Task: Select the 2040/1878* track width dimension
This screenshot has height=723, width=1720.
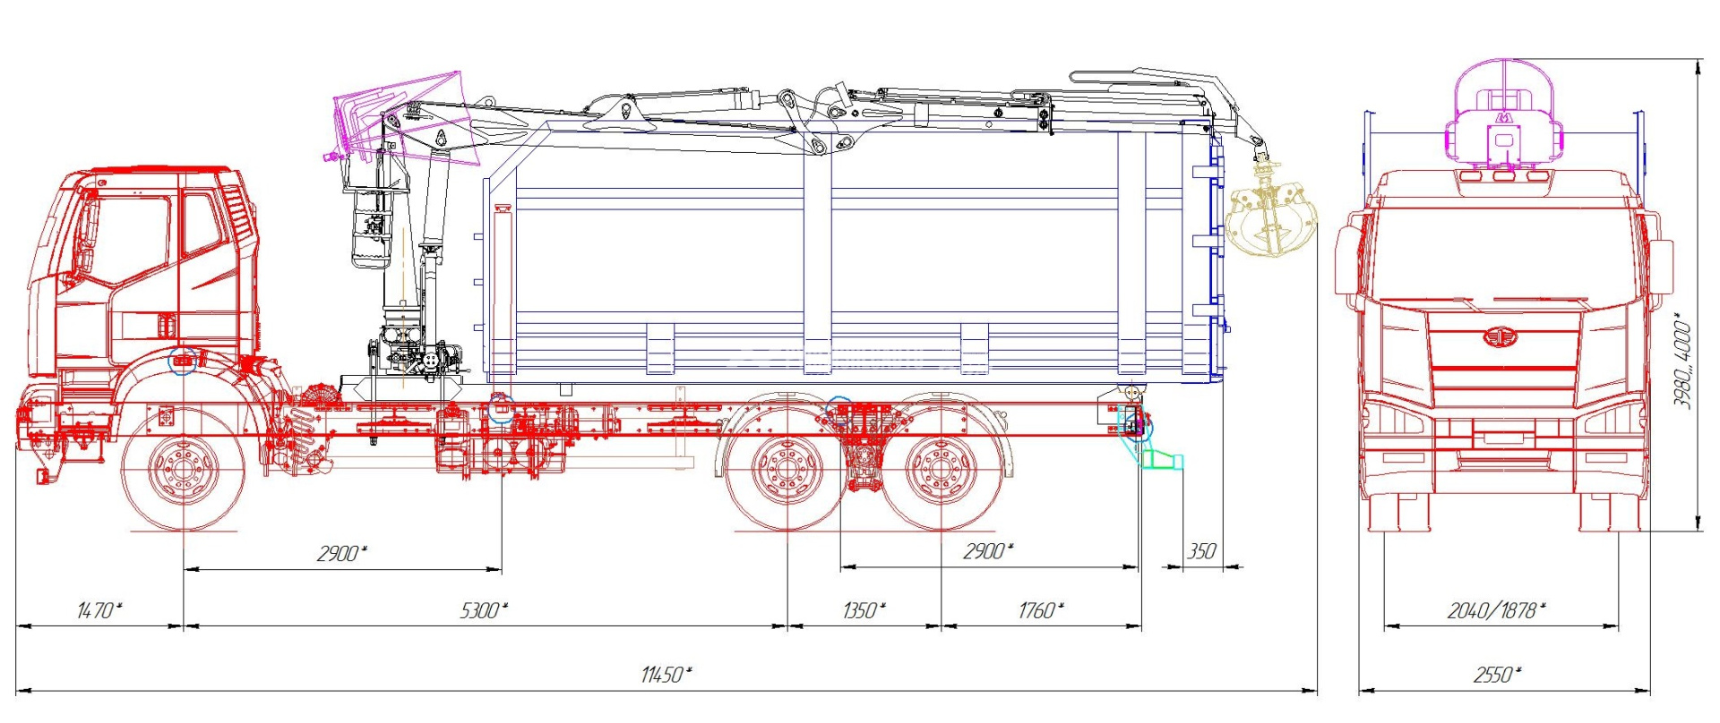Action: pyautogui.click(x=1497, y=610)
